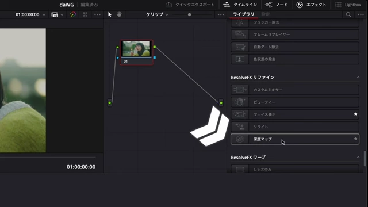Click the viewer preview image
This screenshot has width=368, height=207.
[23, 90]
